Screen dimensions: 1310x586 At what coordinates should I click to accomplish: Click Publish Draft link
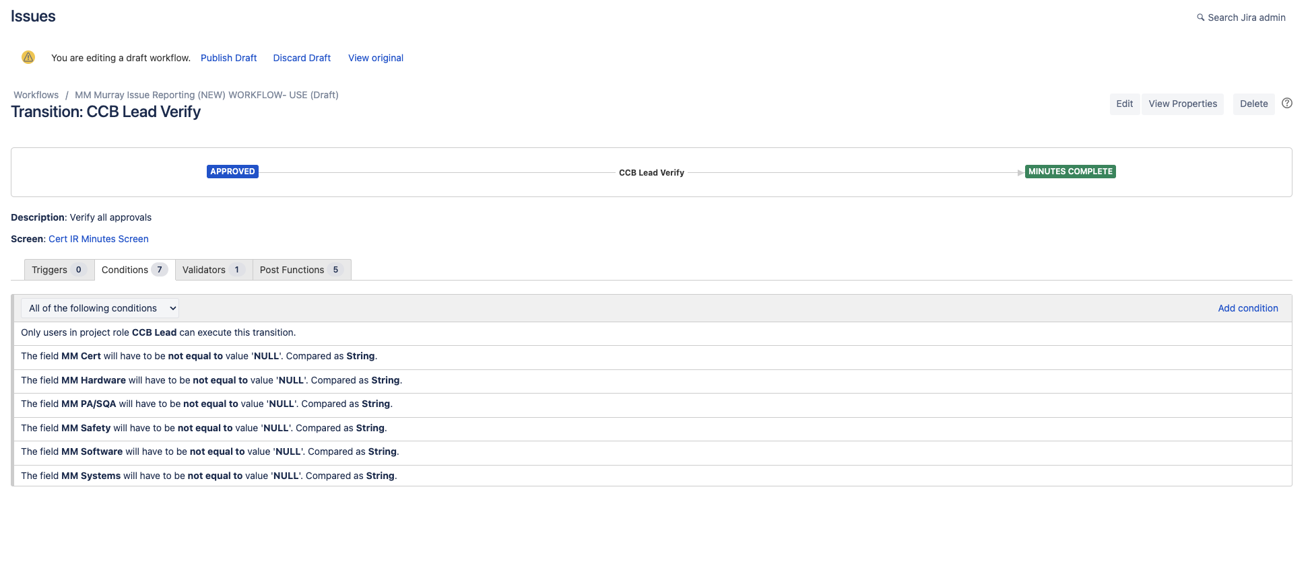(x=229, y=58)
